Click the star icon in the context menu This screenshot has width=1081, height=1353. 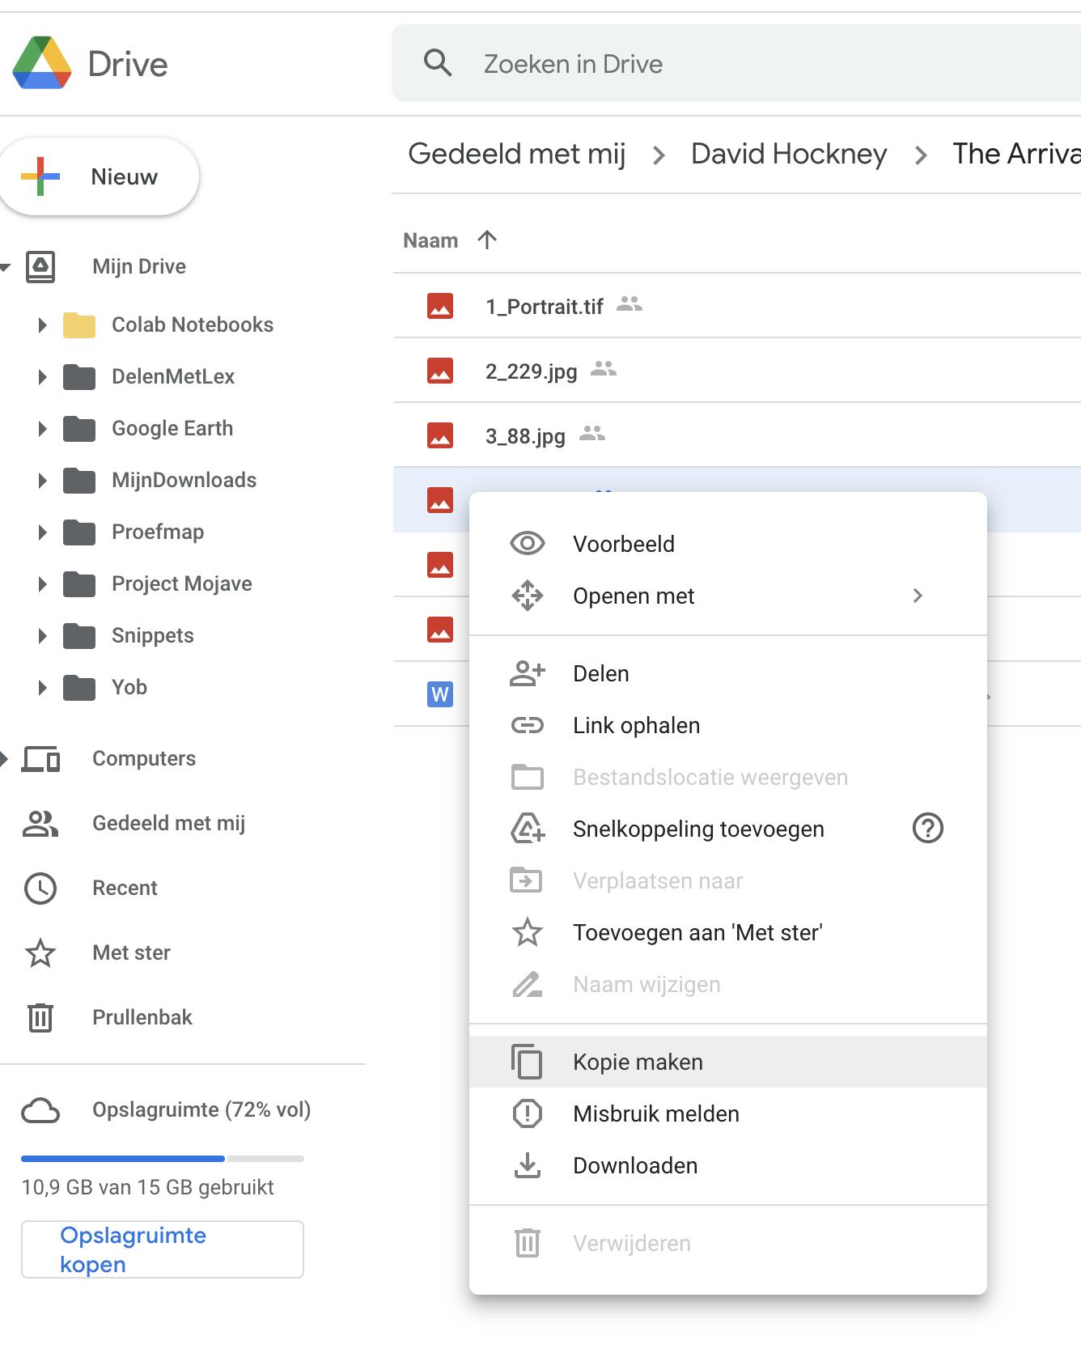click(x=528, y=932)
